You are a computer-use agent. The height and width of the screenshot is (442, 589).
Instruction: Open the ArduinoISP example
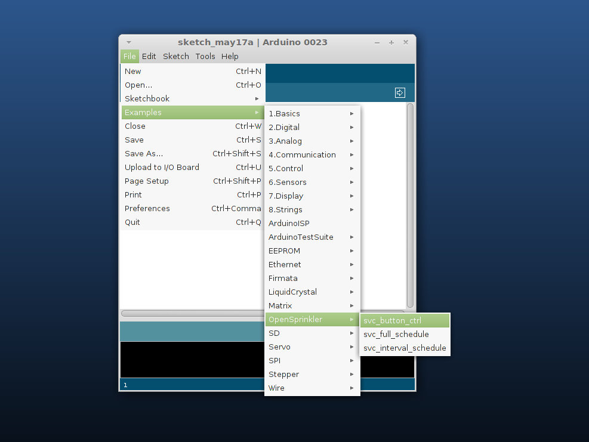point(312,223)
